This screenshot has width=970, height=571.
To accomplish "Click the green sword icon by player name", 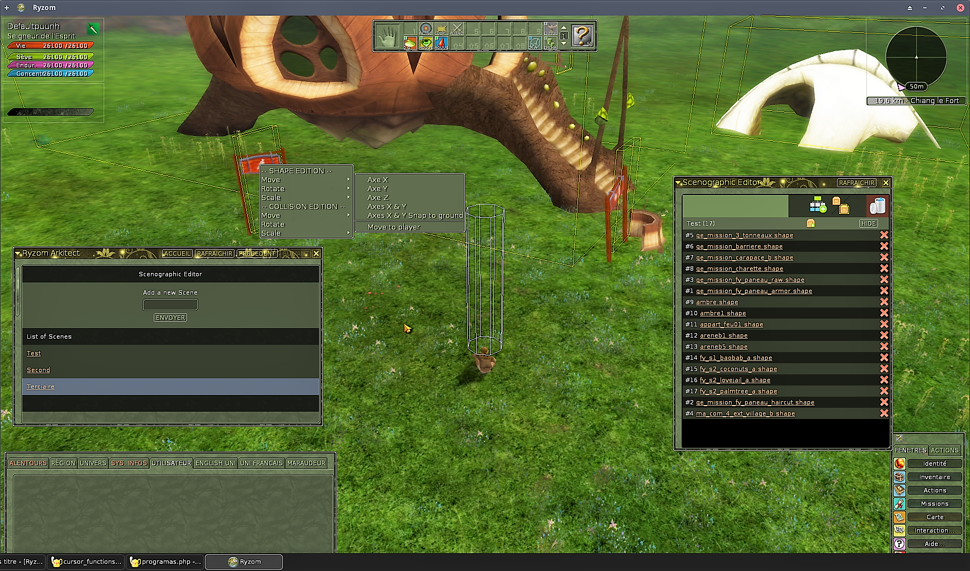I will click(x=93, y=28).
